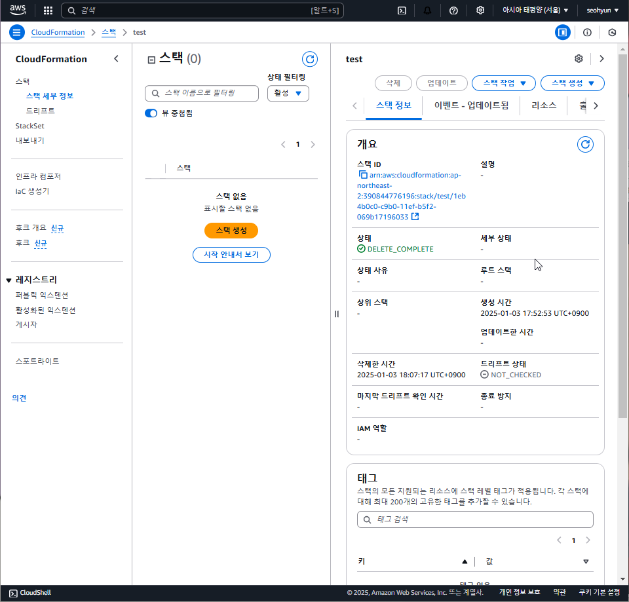The width and height of the screenshot is (629, 602).
Task: Refresh the stacks list
Action: (310, 60)
